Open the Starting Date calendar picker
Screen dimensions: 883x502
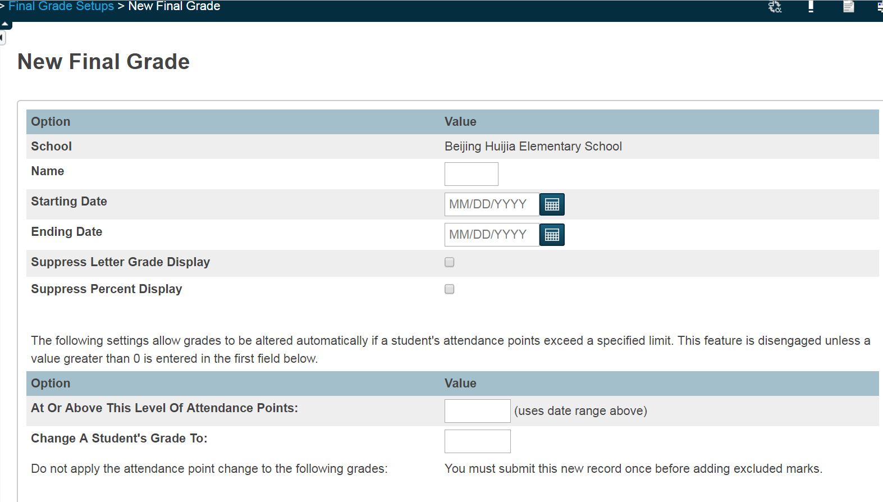pos(552,204)
